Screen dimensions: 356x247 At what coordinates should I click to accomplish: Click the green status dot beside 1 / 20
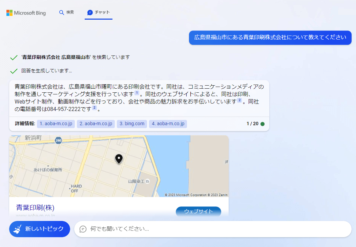tap(263, 124)
